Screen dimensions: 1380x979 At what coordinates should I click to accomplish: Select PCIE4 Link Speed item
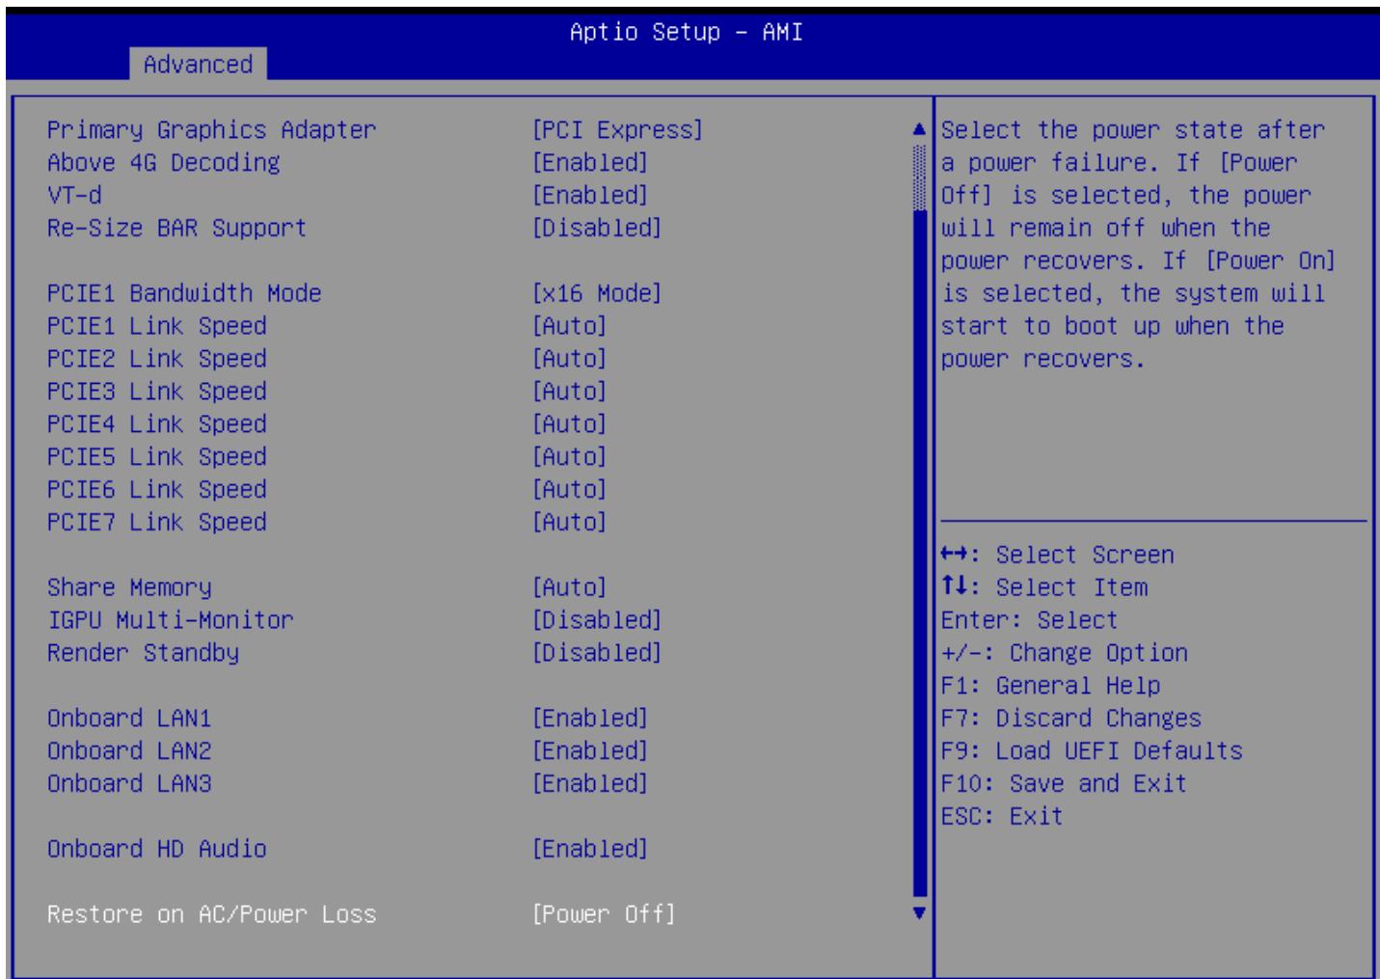[157, 424]
